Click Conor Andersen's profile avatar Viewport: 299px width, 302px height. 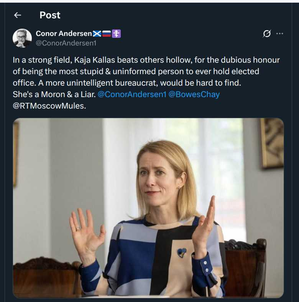22,38
